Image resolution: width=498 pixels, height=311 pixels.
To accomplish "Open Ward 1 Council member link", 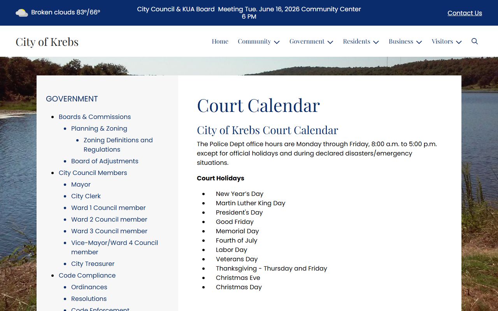I will coord(109,208).
